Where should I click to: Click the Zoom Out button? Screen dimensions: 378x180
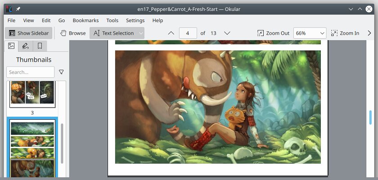point(274,33)
